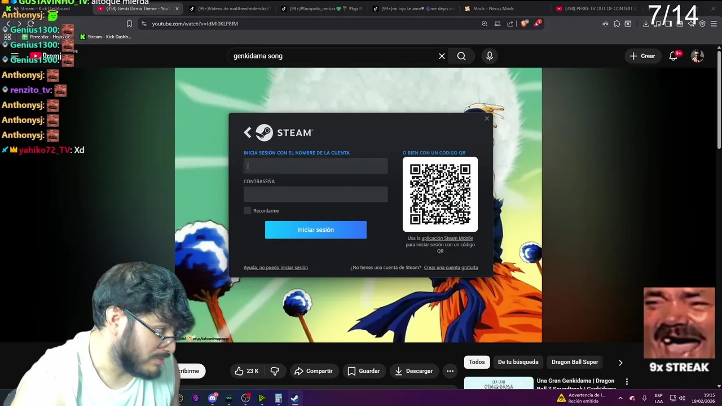Open 'Ayuda, no puedo iniciar sesión' link

[x=276, y=267]
